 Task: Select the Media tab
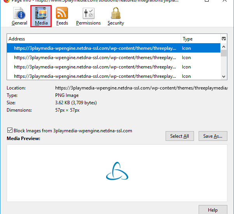[x=41, y=16]
